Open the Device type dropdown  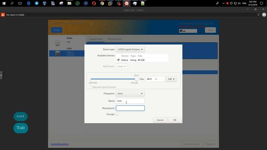pyautogui.click(x=130, y=49)
